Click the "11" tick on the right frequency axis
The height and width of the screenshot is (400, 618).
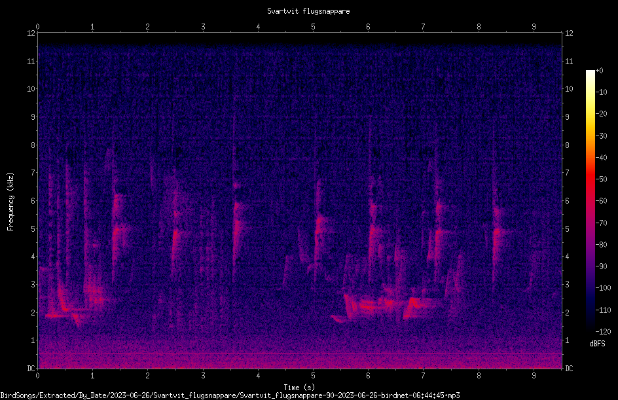(x=569, y=61)
